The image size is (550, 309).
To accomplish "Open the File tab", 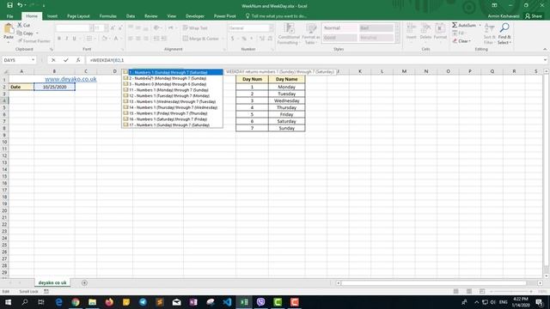I will click(9, 16).
